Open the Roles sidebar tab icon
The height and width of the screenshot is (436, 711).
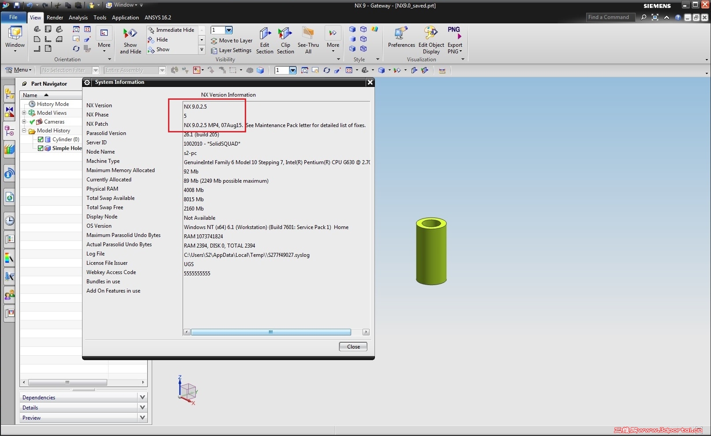click(x=9, y=294)
